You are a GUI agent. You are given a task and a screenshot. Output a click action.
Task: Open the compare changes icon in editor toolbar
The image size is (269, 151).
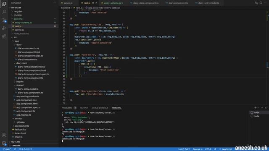click(x=256, y=3)
